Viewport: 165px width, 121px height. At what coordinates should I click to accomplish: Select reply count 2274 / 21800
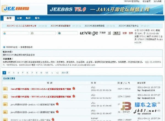(124, 97)
